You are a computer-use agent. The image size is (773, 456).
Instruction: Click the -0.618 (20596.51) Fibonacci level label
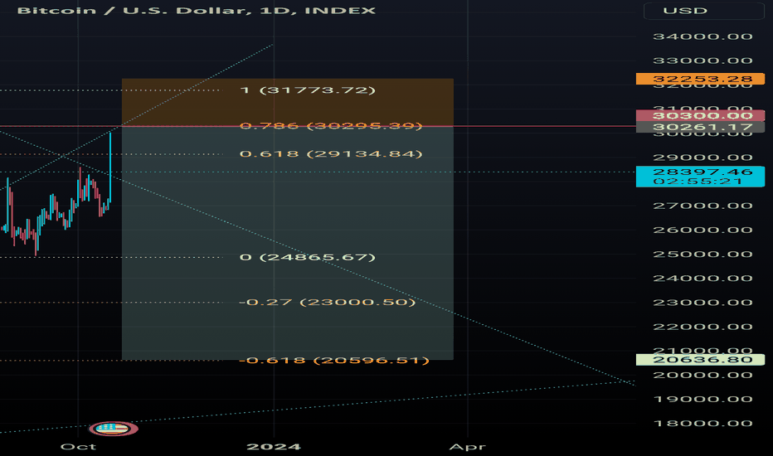[334, 361]
